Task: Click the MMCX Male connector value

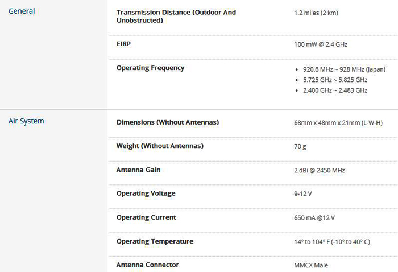Action: [311, 265]
